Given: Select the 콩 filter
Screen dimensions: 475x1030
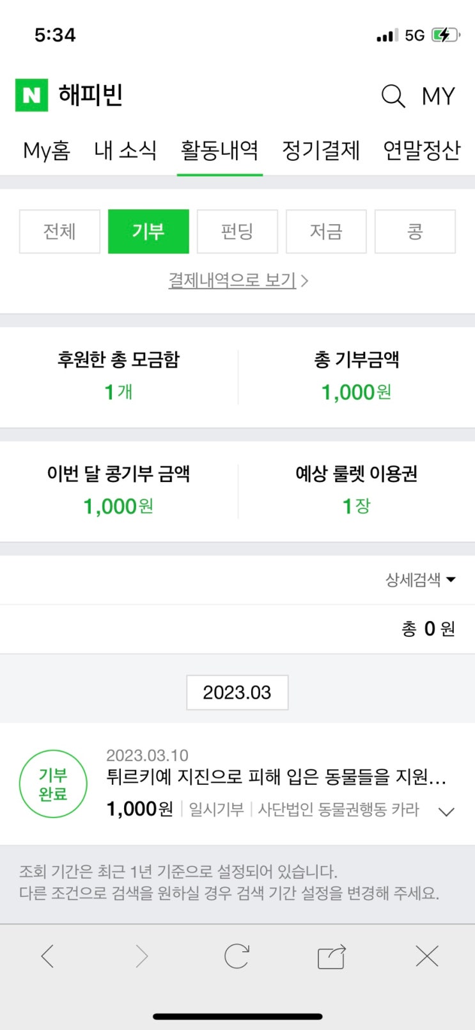Looking at the screenshot, I should tap(415, 231).
